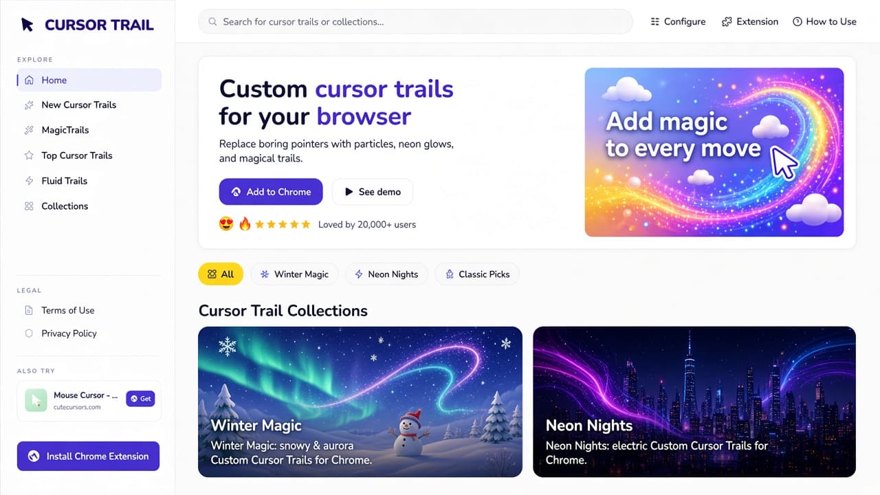Click the New Cursor Trails sparkle icon

[x=29, y=105]
